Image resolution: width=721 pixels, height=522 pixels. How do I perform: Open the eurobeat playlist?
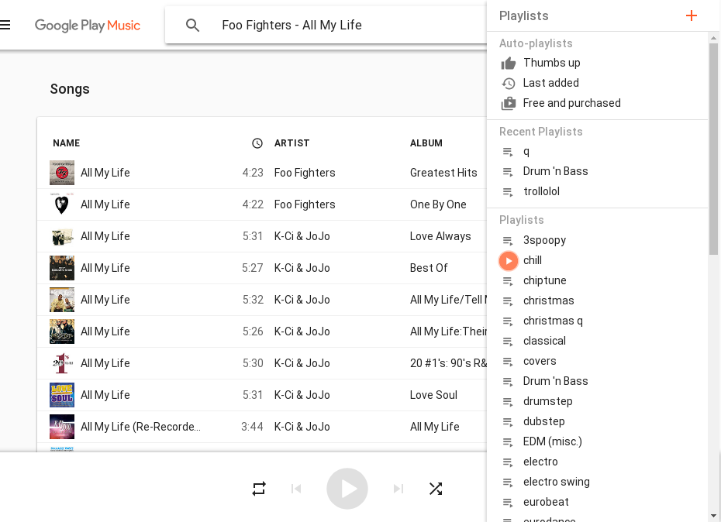546,502
